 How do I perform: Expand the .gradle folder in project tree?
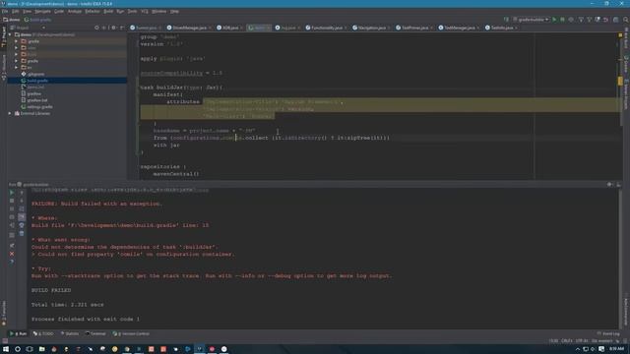pyautogui.click(x=17, y=41)
